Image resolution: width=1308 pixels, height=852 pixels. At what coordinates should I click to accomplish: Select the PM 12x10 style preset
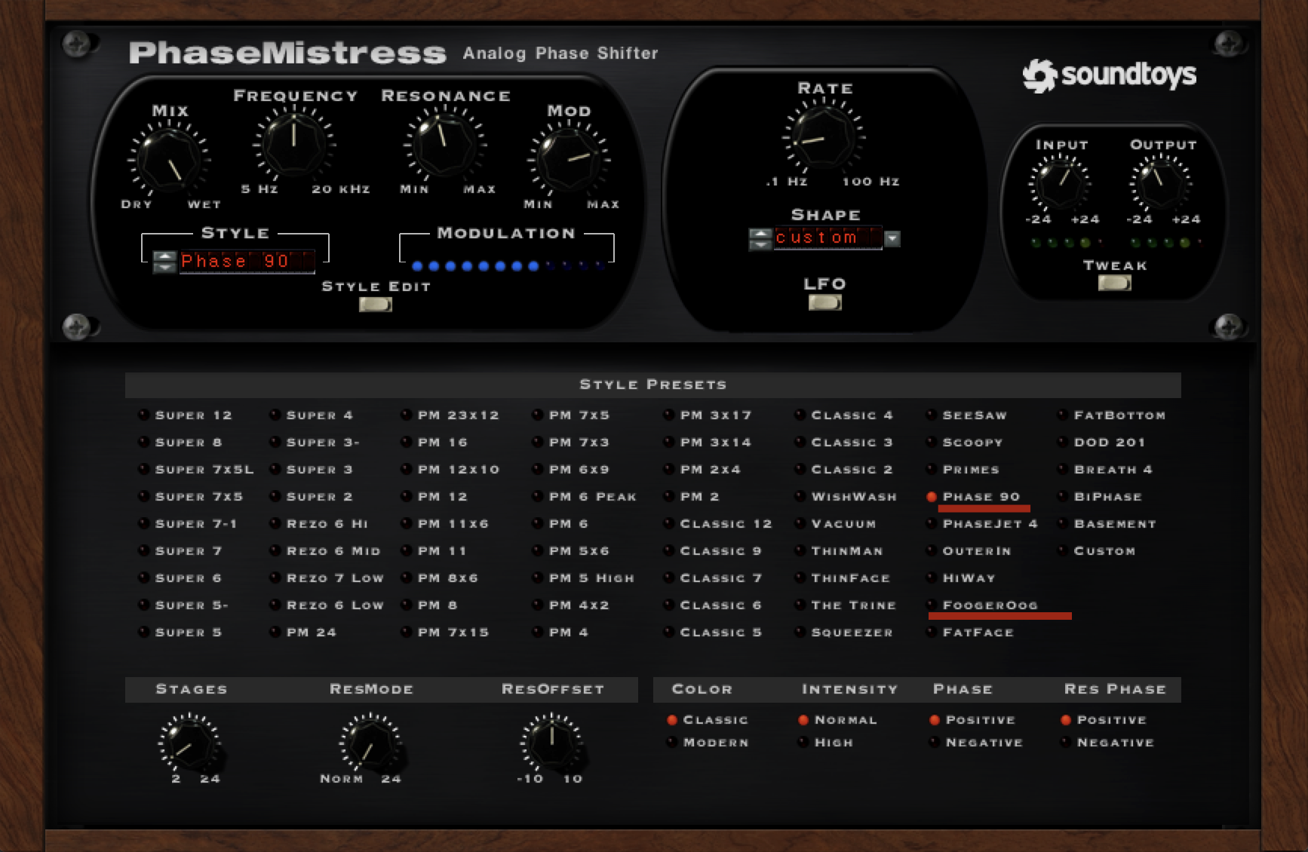tap(450, 470)
